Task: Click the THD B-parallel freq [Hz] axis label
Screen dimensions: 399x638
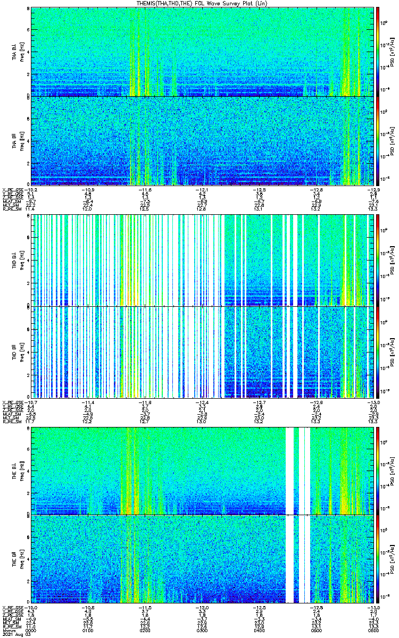Action: point(21,351)
